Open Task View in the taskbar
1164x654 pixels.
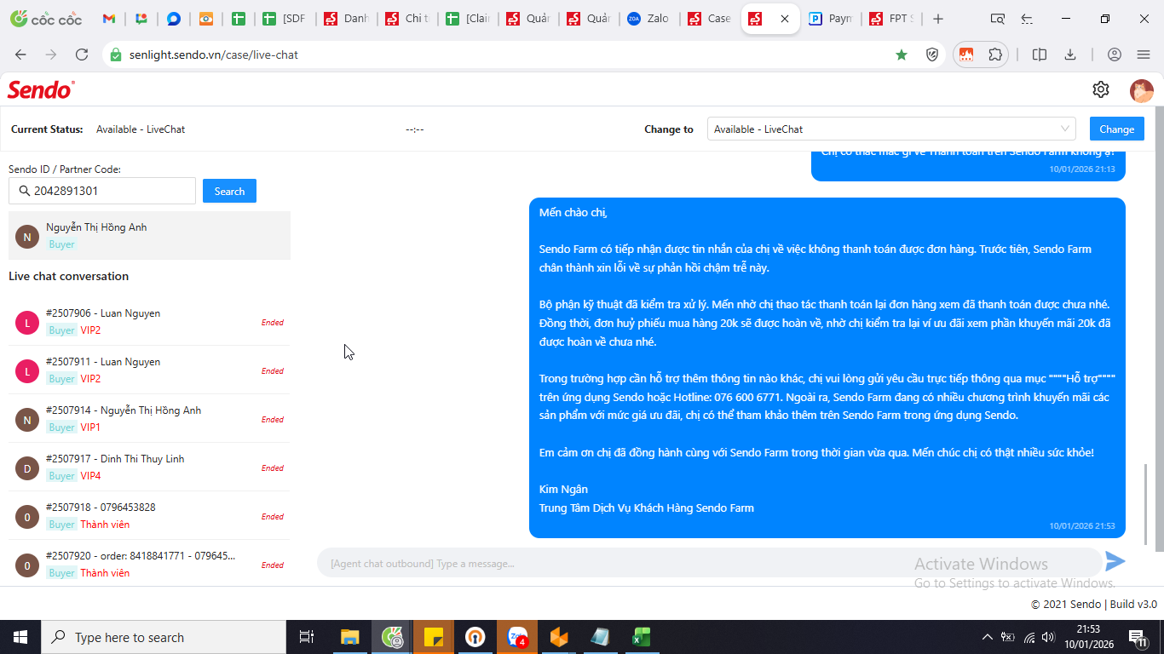(x=307, y=637)
